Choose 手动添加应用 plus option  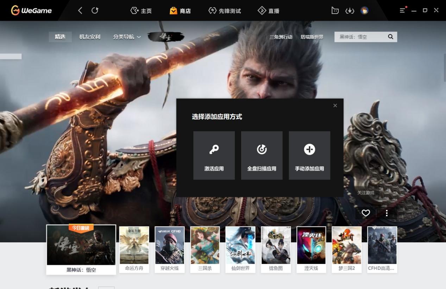click(309, 155)
